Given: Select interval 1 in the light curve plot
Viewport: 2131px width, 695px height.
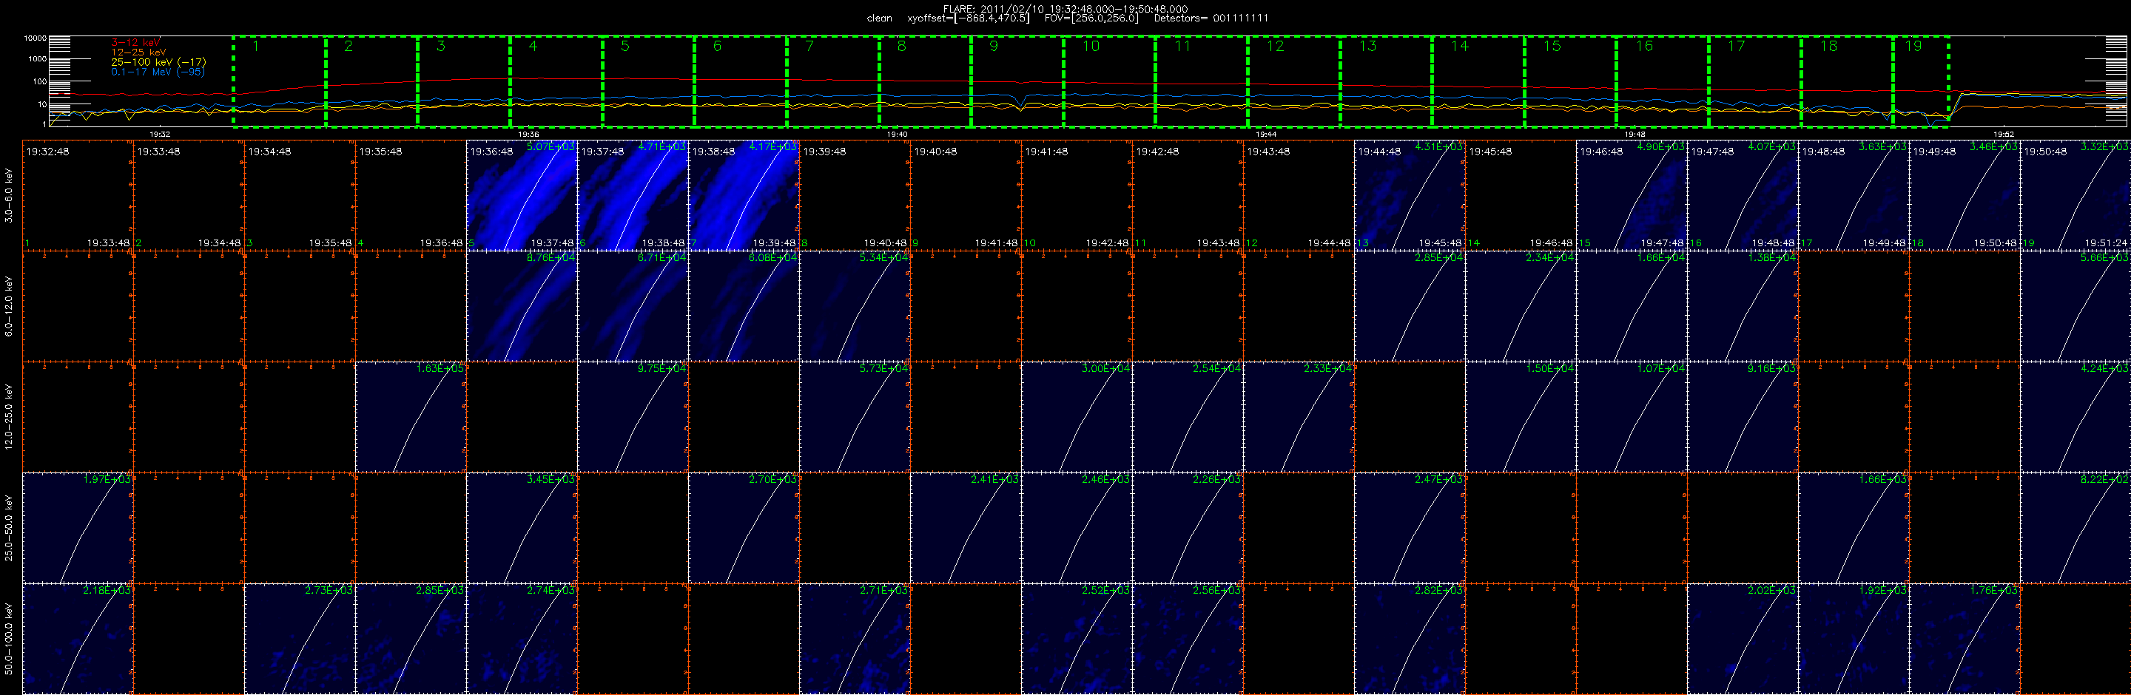Looking at the screenshot, I should [x=280, y=81].
